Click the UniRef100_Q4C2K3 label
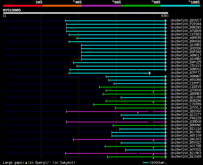 [186, 139]
